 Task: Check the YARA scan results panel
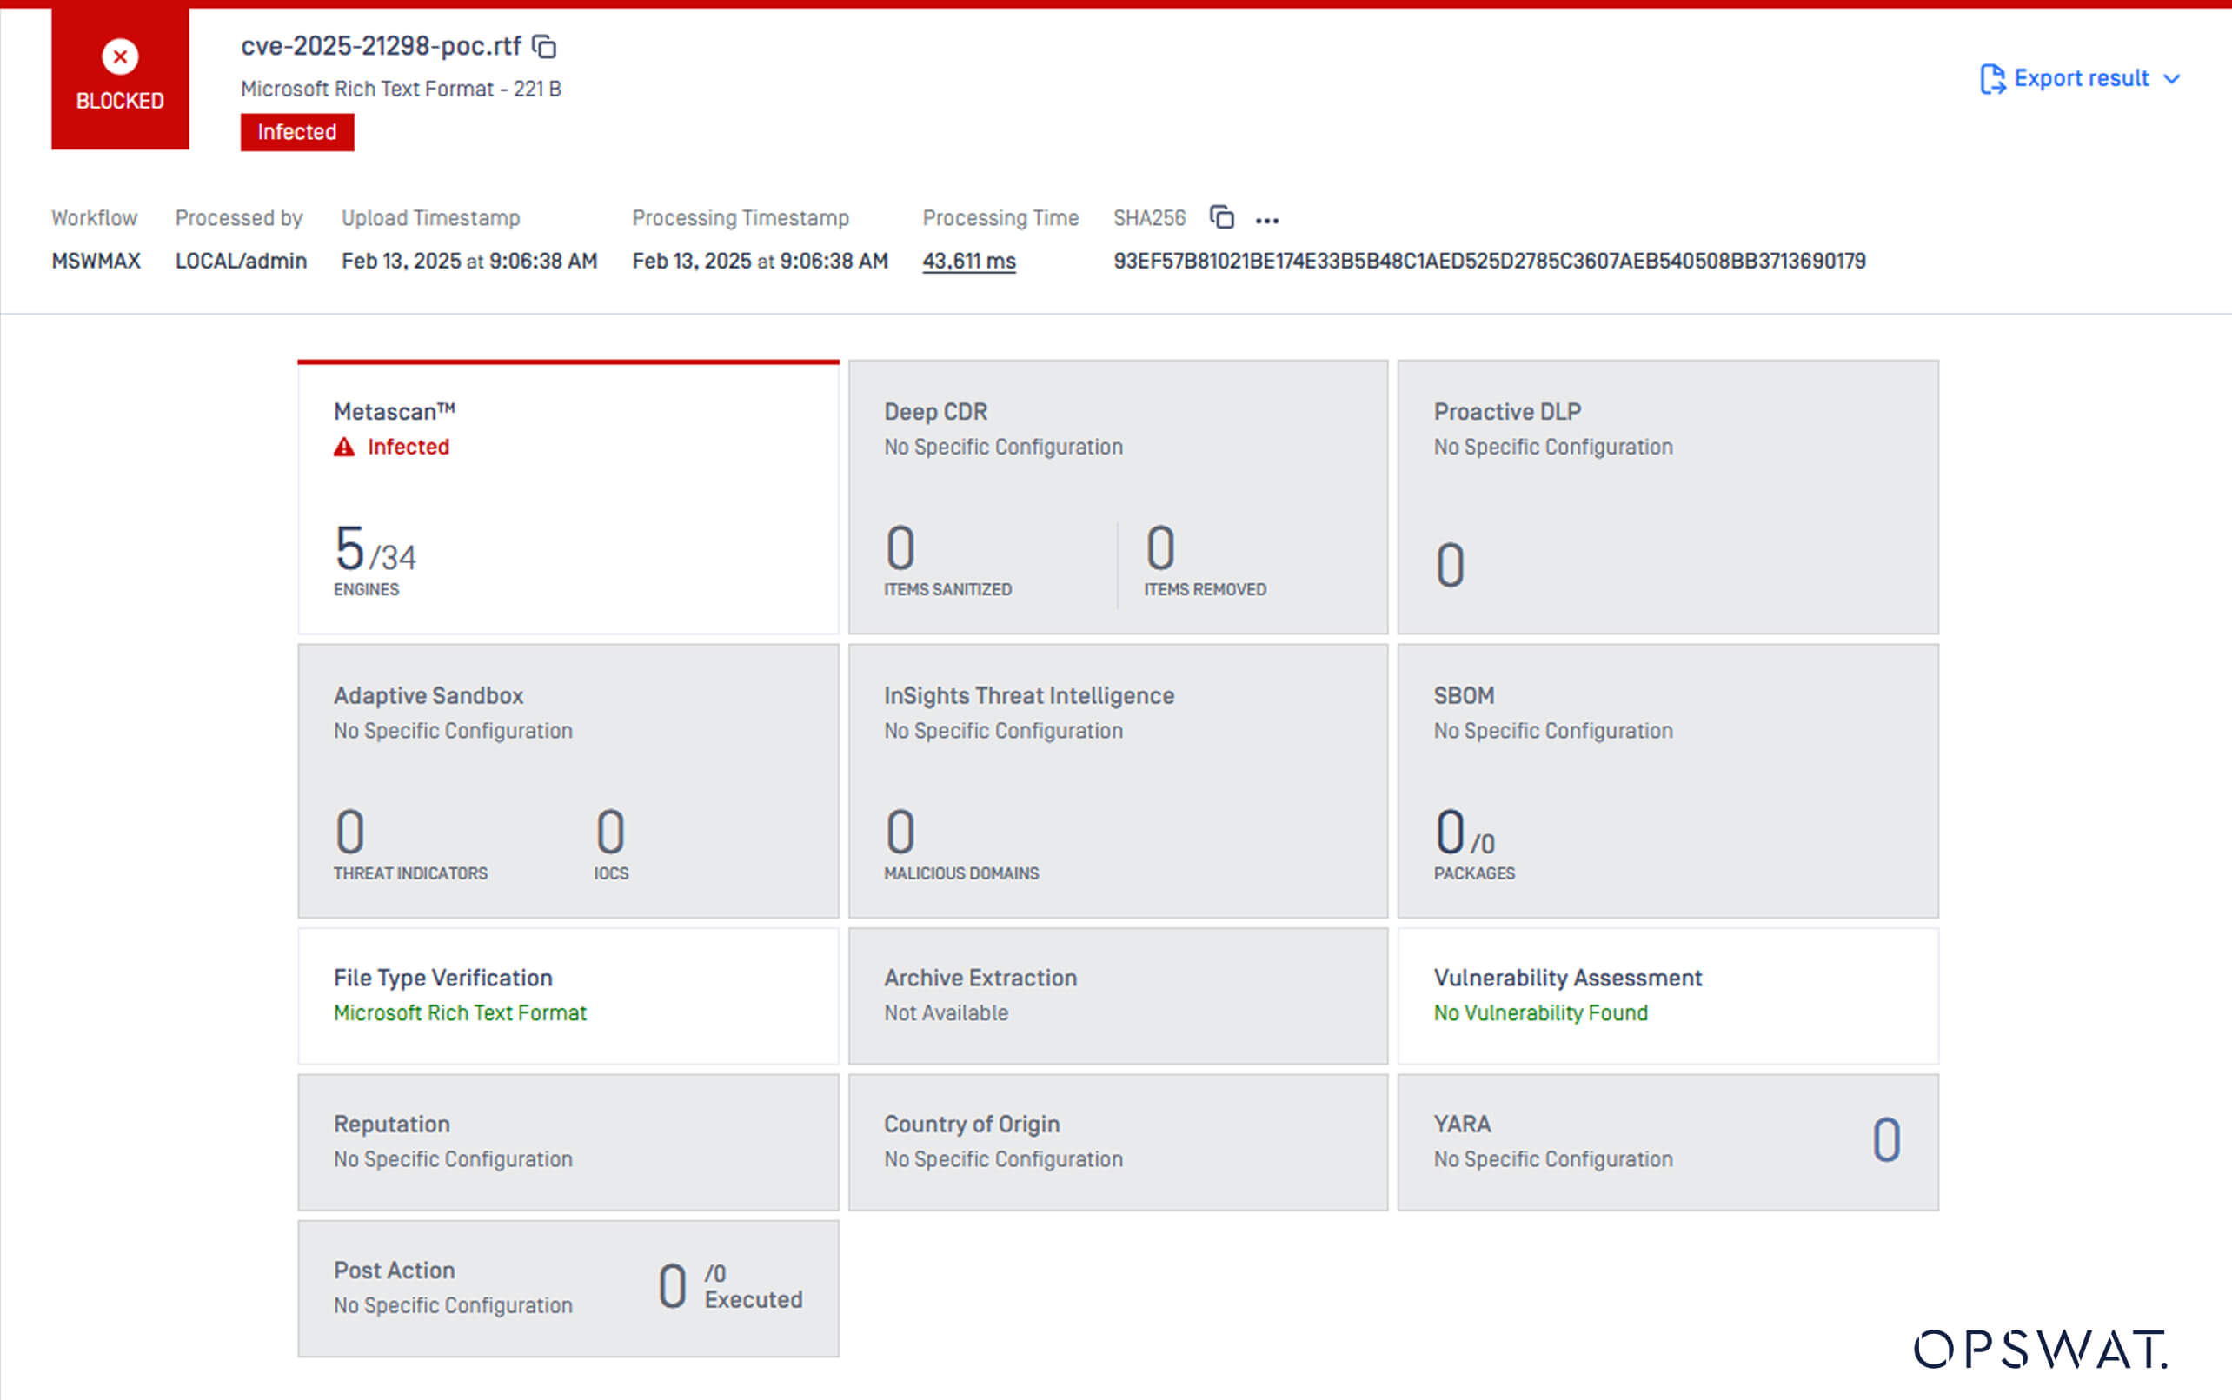pyautogui.click(x=1667, y=1143)
